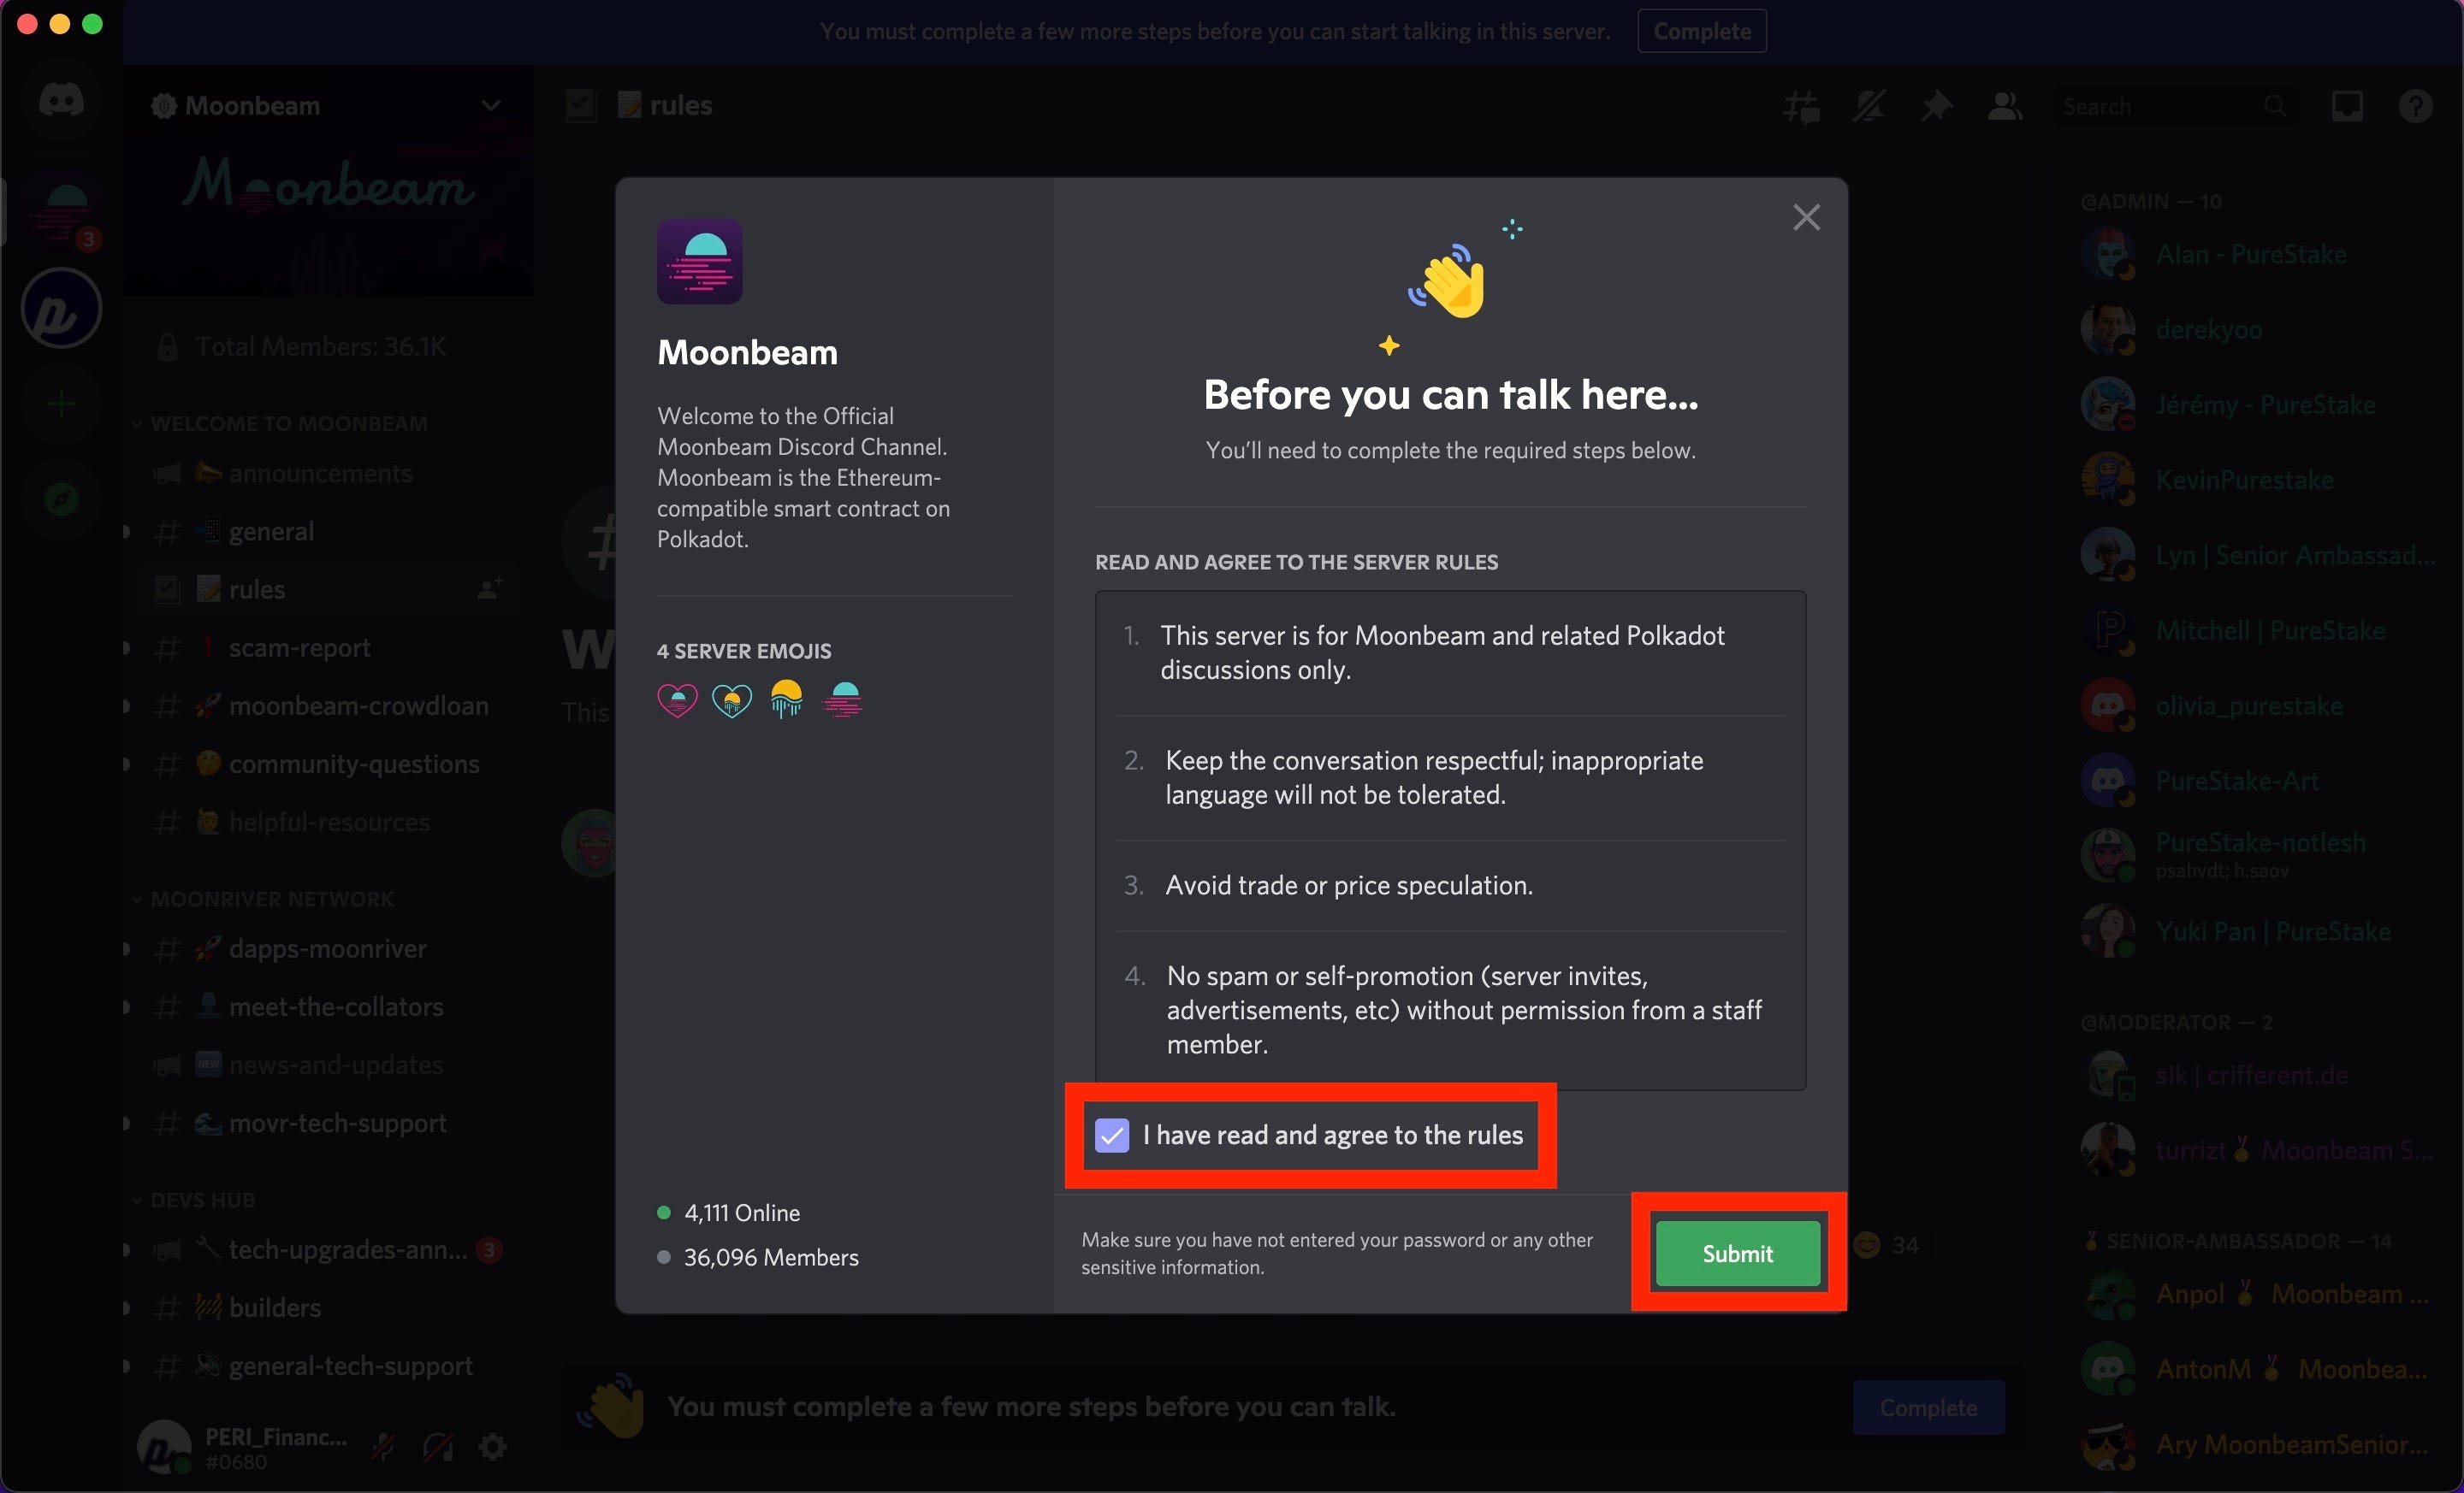Close the rules dialog with X
This screenshot has height=1493, width=2464.
(1806, 217)
